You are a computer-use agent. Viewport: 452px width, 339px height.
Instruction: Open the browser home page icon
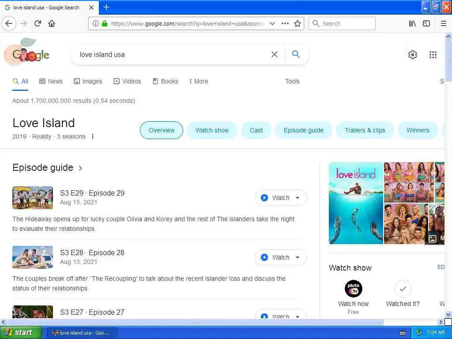click(x=52, y=24)
